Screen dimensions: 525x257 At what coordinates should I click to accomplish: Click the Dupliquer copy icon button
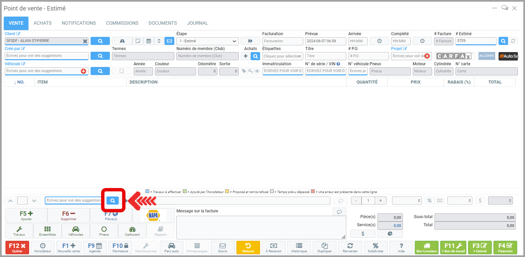click(325, 248)
